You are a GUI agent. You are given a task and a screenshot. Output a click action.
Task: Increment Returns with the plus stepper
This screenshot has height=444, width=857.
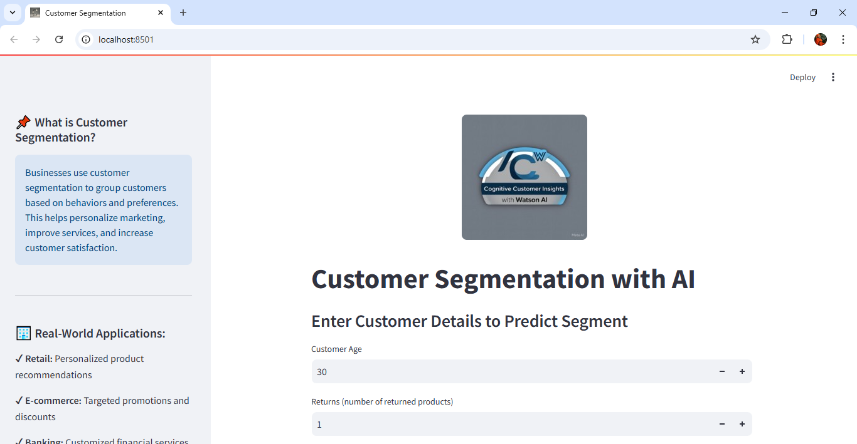(x=742, y=424)
